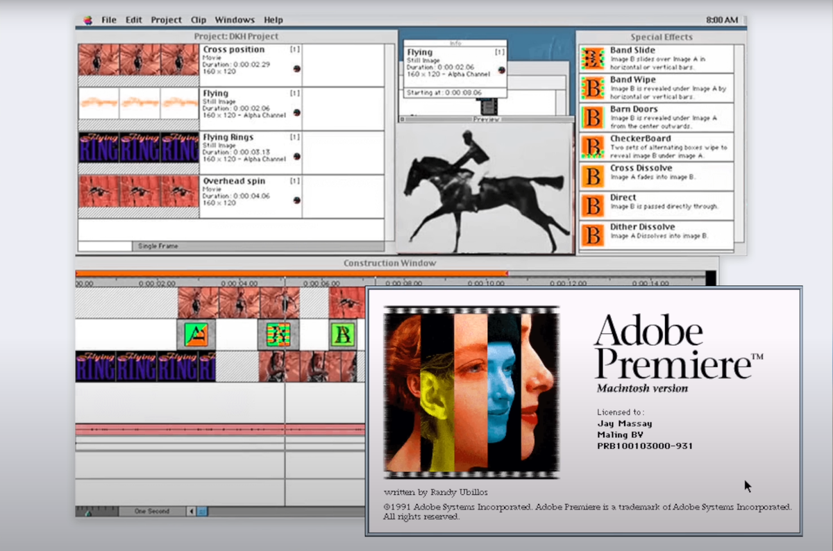The height and width of the screenshot is (551, 833).
Task: Click the orange work area bar in Construction Window
Action: 292,273
